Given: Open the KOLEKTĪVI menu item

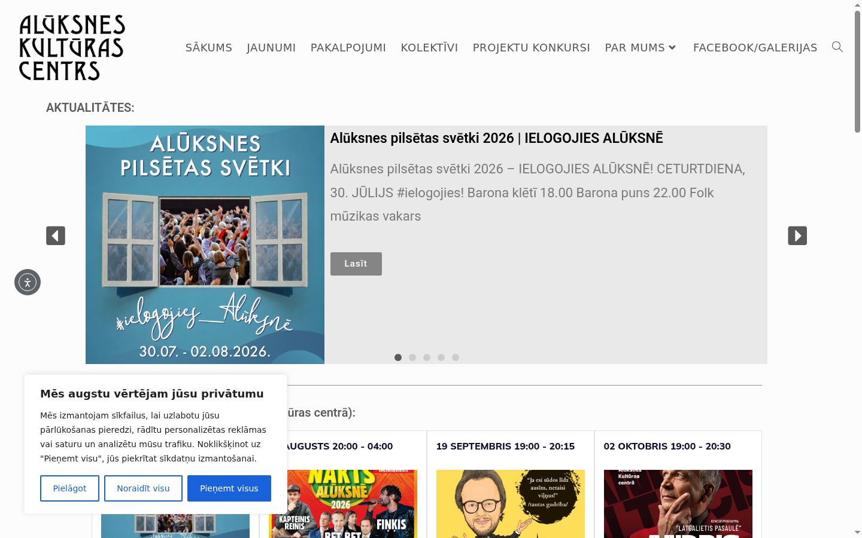Looking at the screenshot, I should [429, 47].
